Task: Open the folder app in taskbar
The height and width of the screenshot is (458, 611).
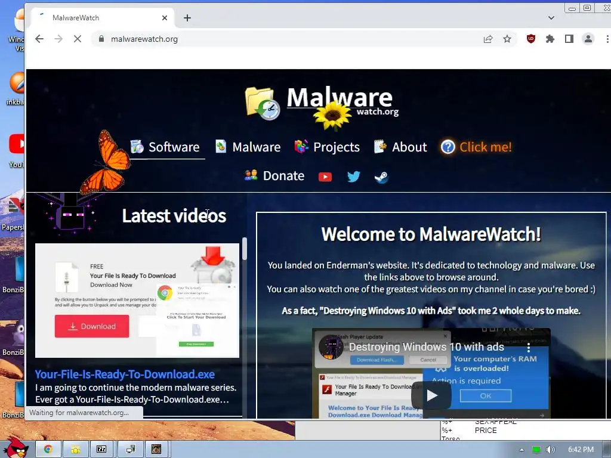Action: tap(76, 450)
